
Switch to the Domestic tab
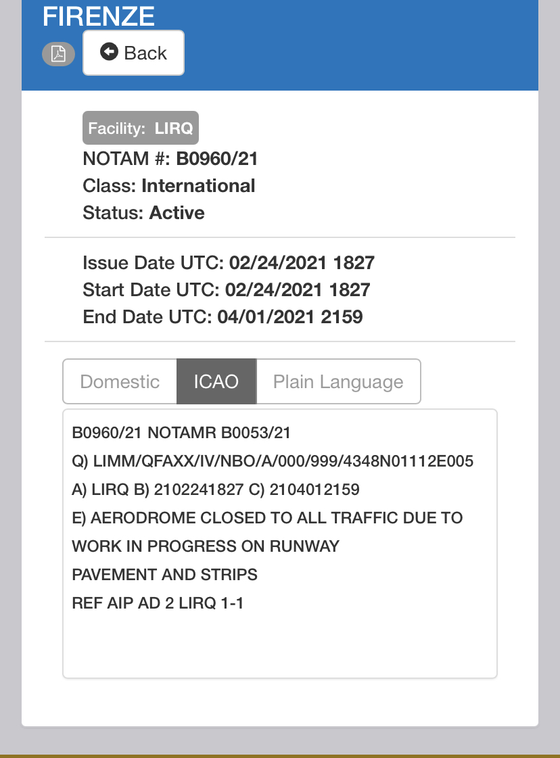click(120, 381)
